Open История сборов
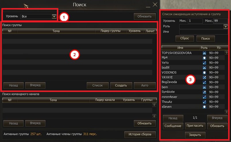 point(140,134)
